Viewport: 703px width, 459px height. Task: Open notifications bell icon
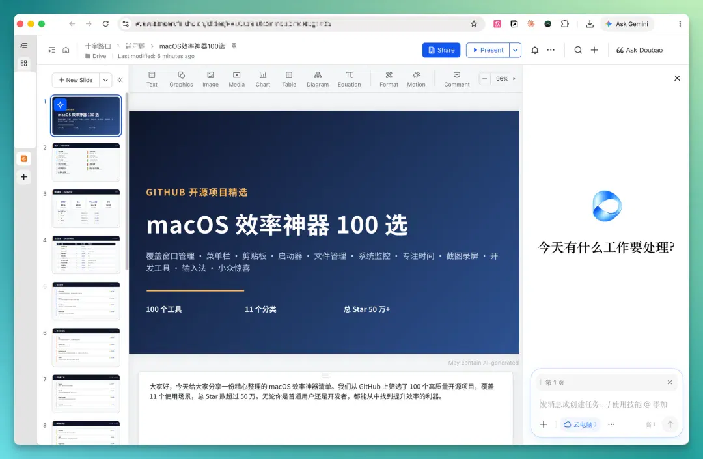coord(535,50)
